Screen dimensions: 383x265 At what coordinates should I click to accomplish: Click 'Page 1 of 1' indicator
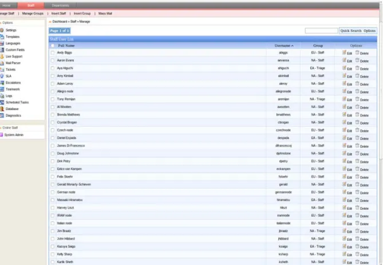coord(60,30)
